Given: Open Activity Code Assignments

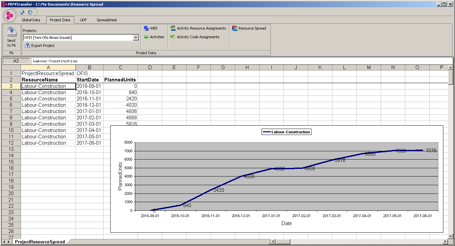Looking at the screenshot, I should [196, 37].
